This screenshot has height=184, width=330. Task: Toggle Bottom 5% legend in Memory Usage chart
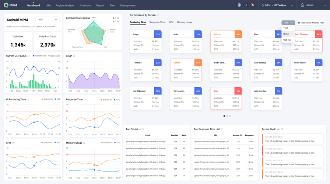coord(107,143)
